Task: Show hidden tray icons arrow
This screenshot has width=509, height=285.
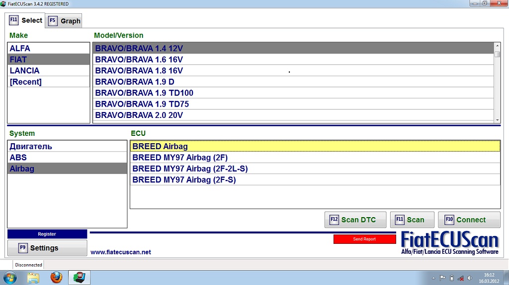Action: [433, 278]
